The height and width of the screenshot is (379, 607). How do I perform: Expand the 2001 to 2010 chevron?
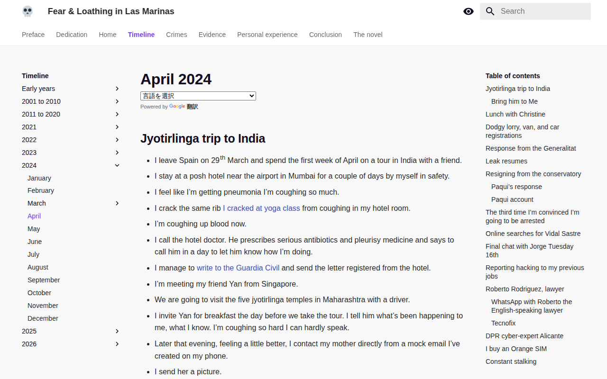(117, 101)
